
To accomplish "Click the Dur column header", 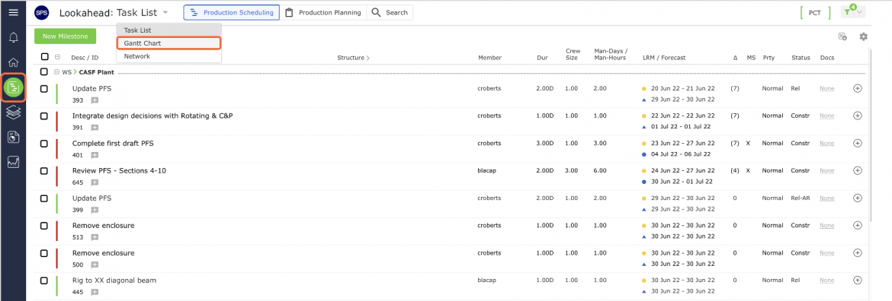I will [542, 58].
